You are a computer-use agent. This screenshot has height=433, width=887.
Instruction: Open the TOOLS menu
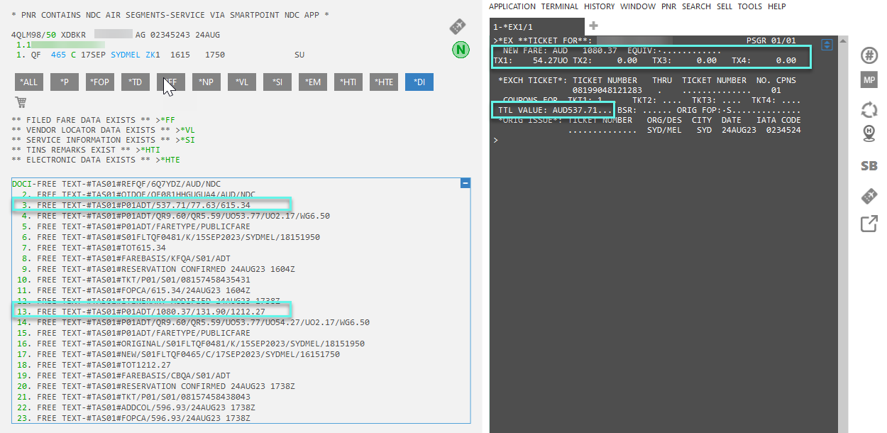tap(749, 6)
